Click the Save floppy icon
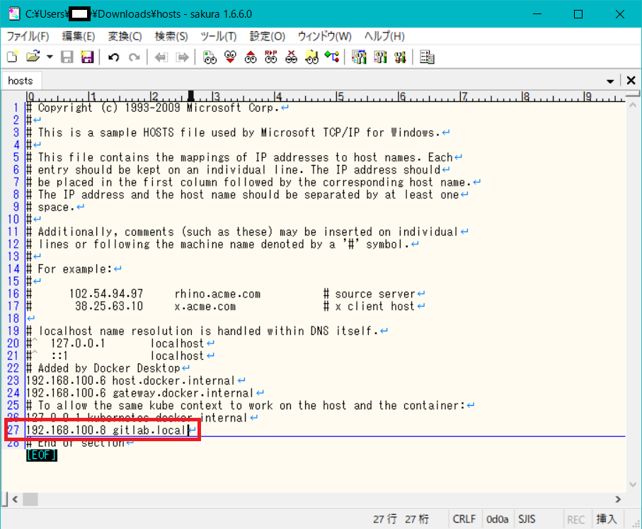The height and width of the screenshot is (529, 642). 67,57
